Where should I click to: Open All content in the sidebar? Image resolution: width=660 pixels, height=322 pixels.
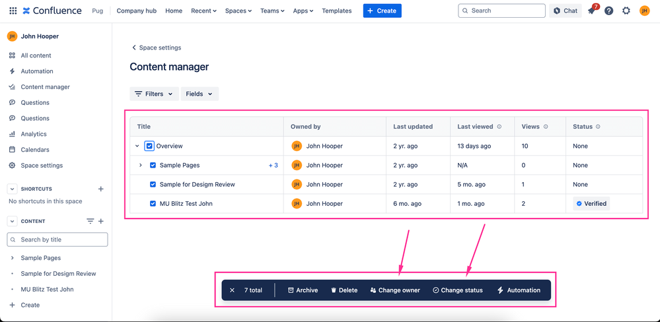coord(36,55)
